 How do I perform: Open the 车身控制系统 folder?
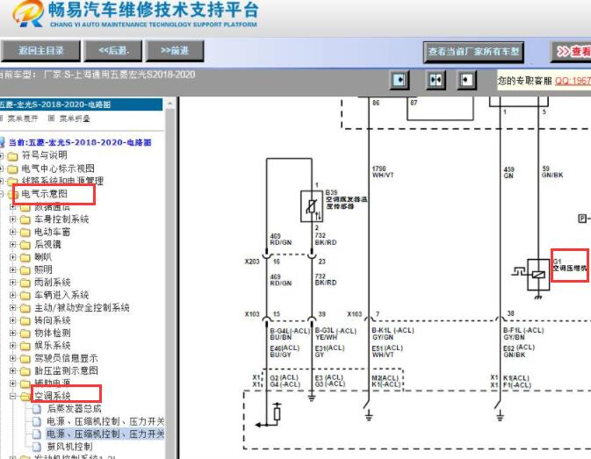pyautogui.click(x=61, y=219)
